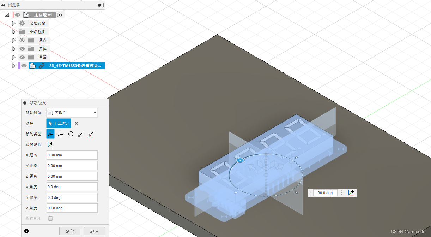
Task: Click component icon of 3D_4位TM1650数码管模块
Action: click(32, 66)
